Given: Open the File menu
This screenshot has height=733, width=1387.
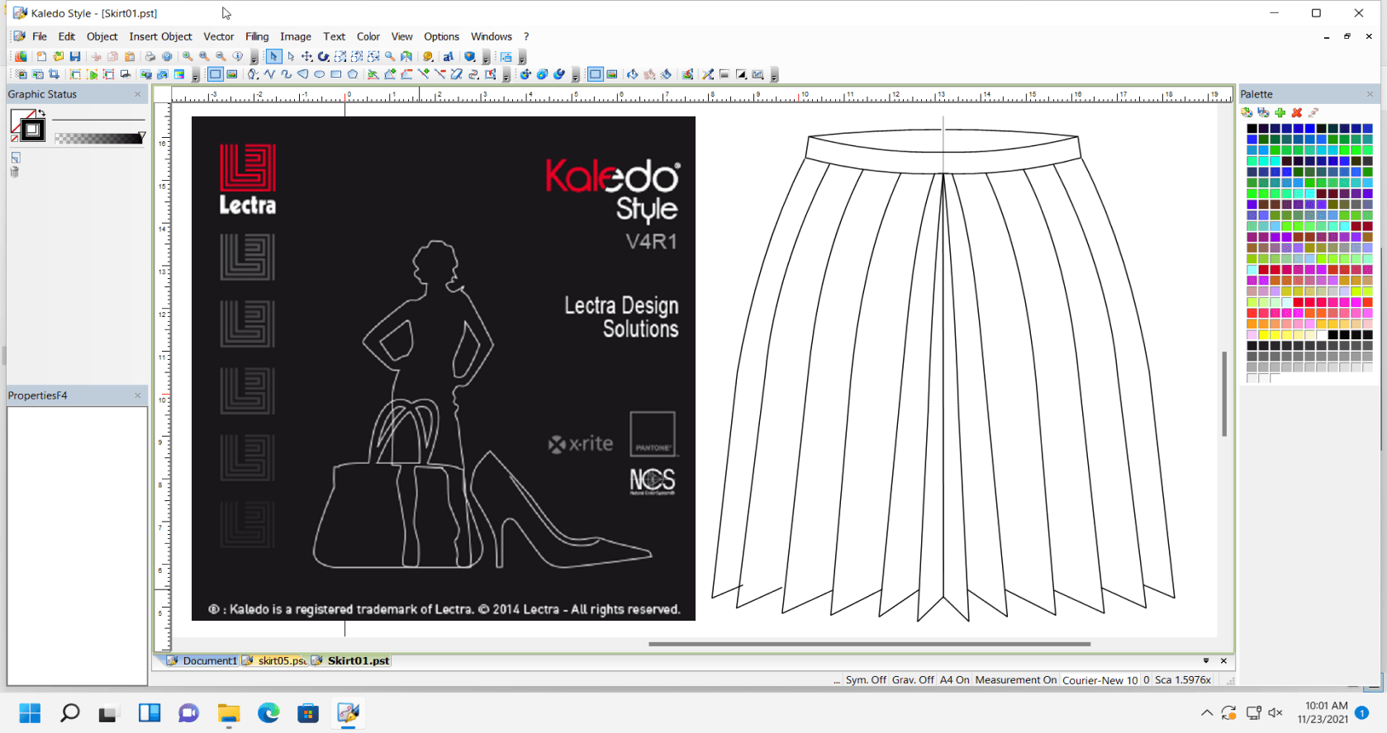Looking at the screenshot, I should point(40,36).
